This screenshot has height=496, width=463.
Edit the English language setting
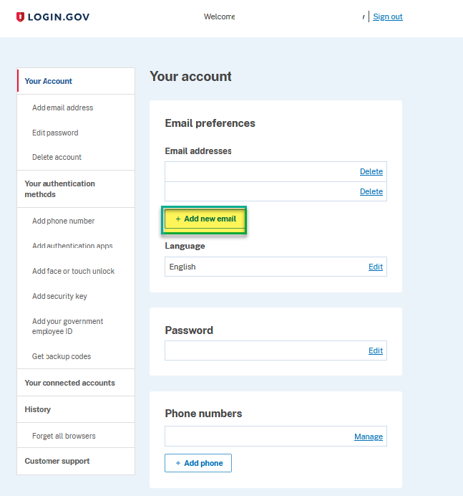tap(375, 267)
